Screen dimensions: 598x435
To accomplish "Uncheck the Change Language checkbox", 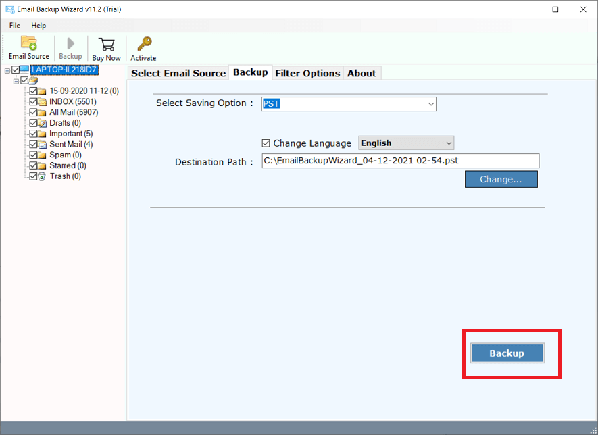I will [x=267, y=143].
